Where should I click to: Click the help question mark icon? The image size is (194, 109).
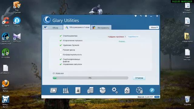(x=146, y=16)
